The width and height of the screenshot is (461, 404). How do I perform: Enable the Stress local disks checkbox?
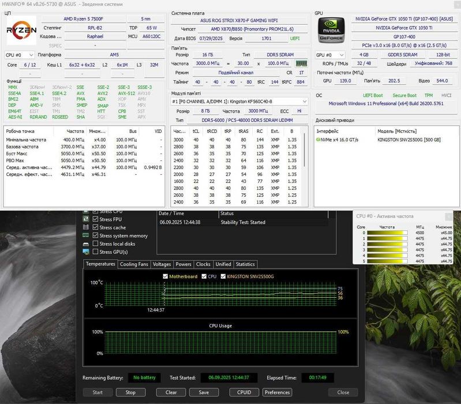95,244
